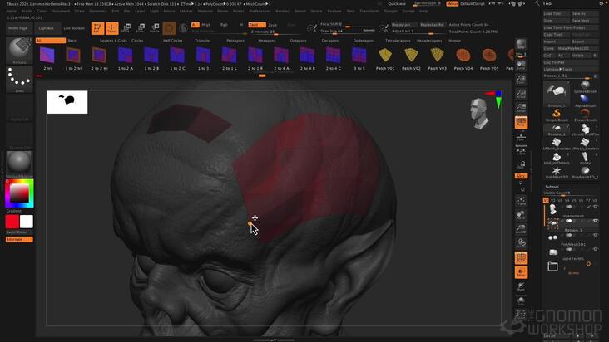Click the Rotate view icon in right shelf
The image size is (609, 342).
click(x=521, y=243)
